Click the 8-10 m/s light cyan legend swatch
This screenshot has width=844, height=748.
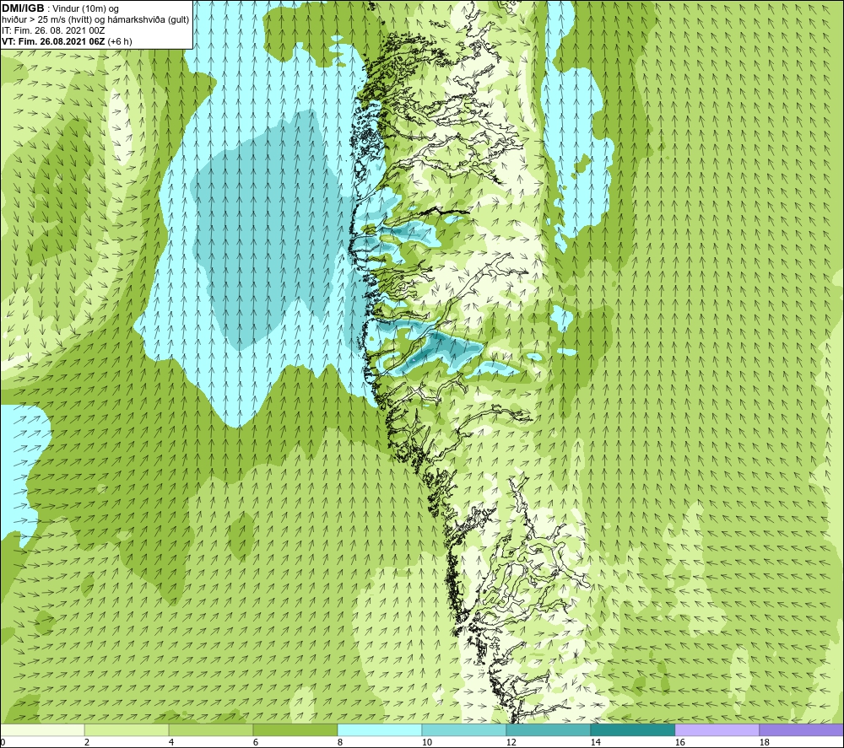pyautogui.click(x=380, y=729)
